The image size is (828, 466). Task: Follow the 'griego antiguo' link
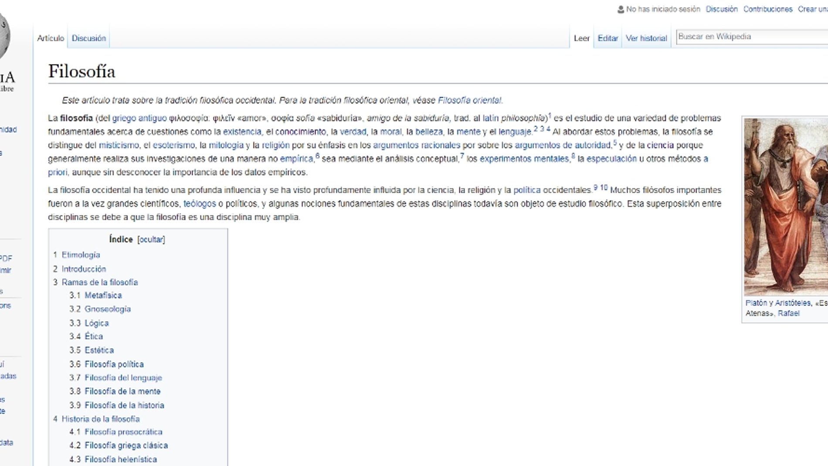point(139,118)
